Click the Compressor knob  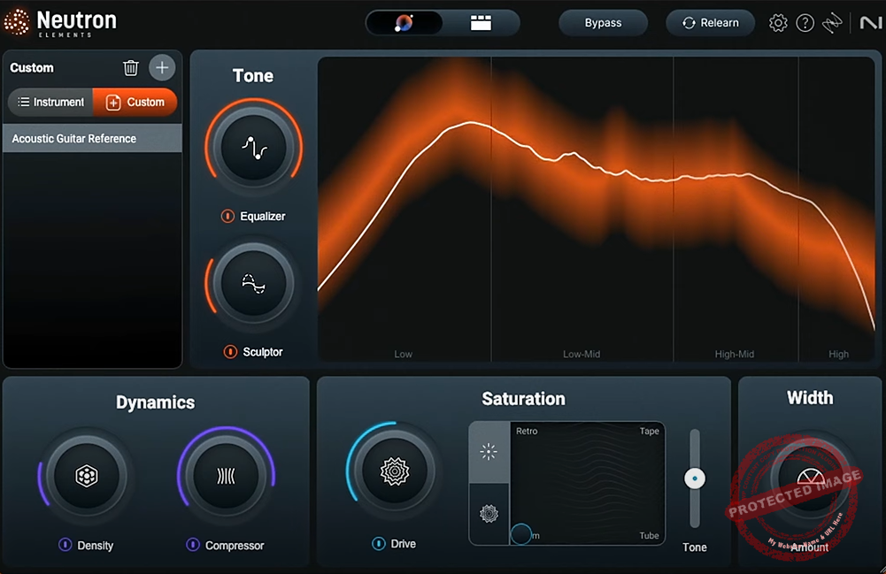(x=226, y=476)
